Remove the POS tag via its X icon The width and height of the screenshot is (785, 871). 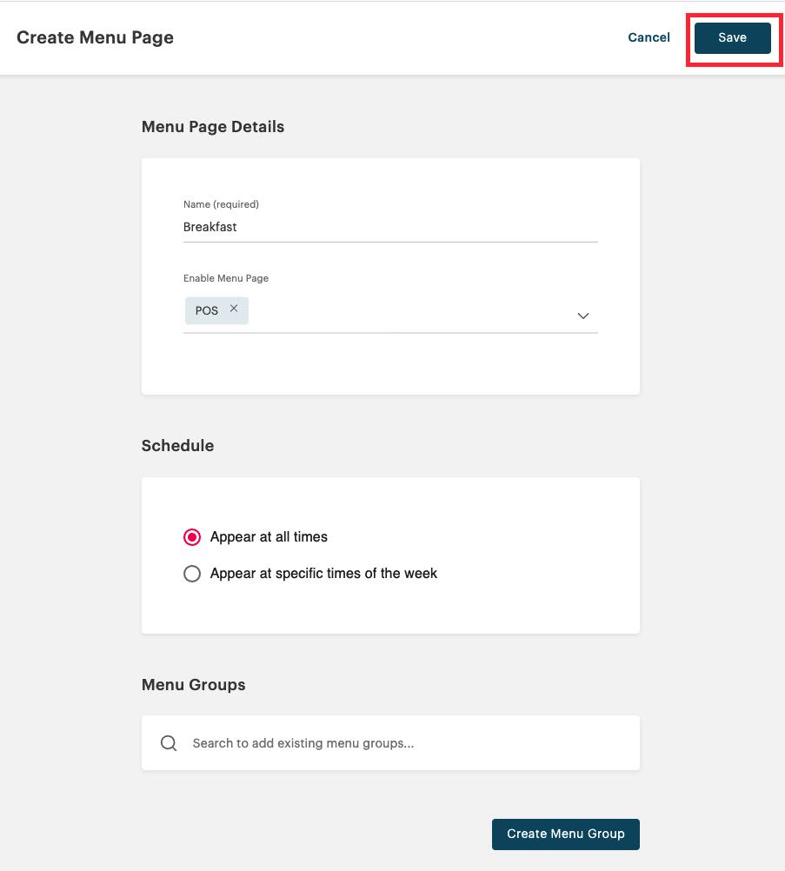[233, 308]
